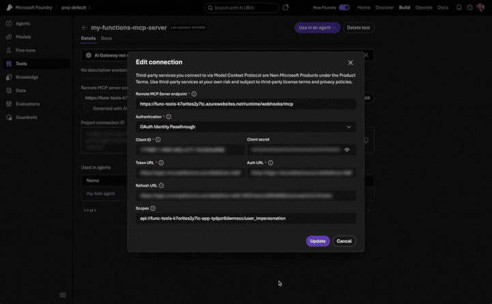The image size is (492, 304).
Task: Click into the Token URL field
Action: [190, 173]
